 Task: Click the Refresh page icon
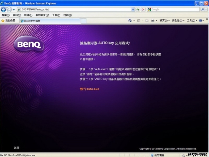click(138, 9)
